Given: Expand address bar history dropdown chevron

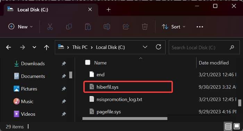Looking at the screenshot, I should point(145,47).
